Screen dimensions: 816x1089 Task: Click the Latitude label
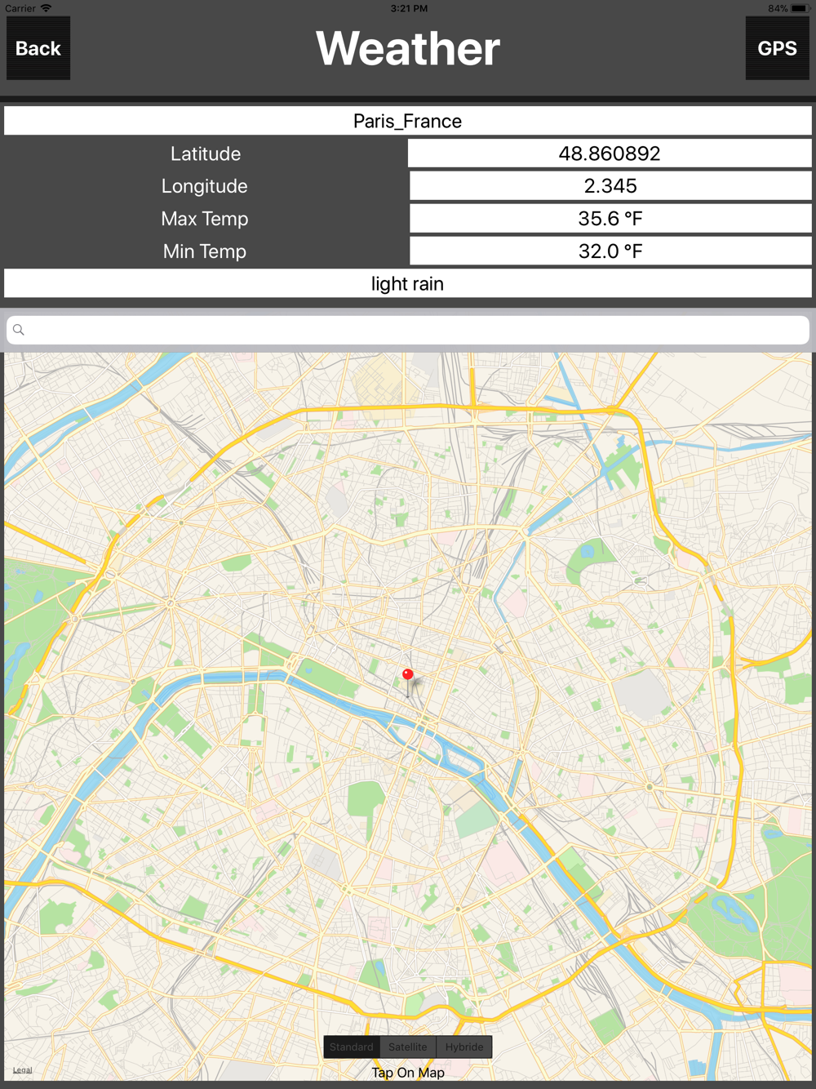[x=206, y=153]
